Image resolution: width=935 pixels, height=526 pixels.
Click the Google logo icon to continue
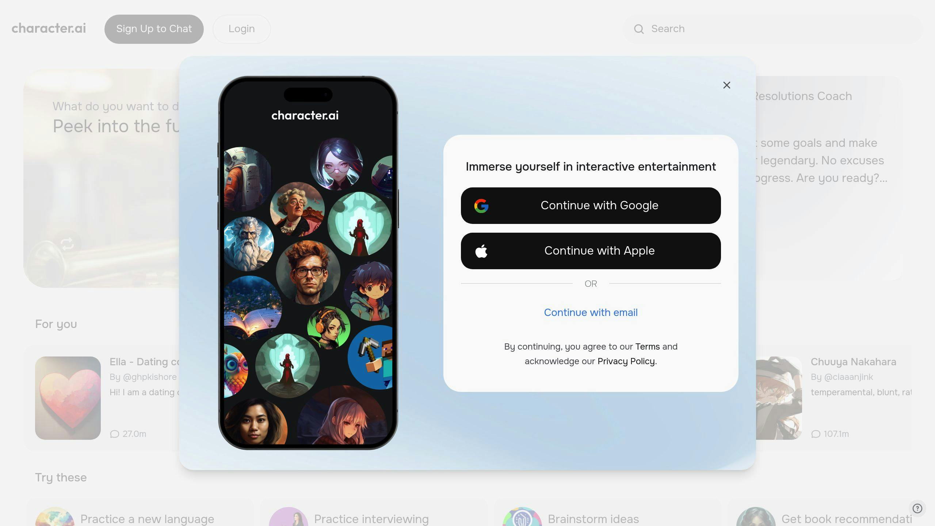coord(482,205)
